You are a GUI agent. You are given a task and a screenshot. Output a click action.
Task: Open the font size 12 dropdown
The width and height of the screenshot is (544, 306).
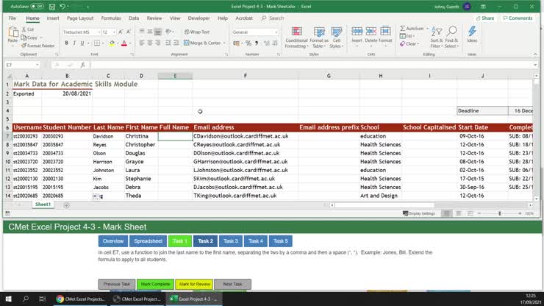[114, 32]
